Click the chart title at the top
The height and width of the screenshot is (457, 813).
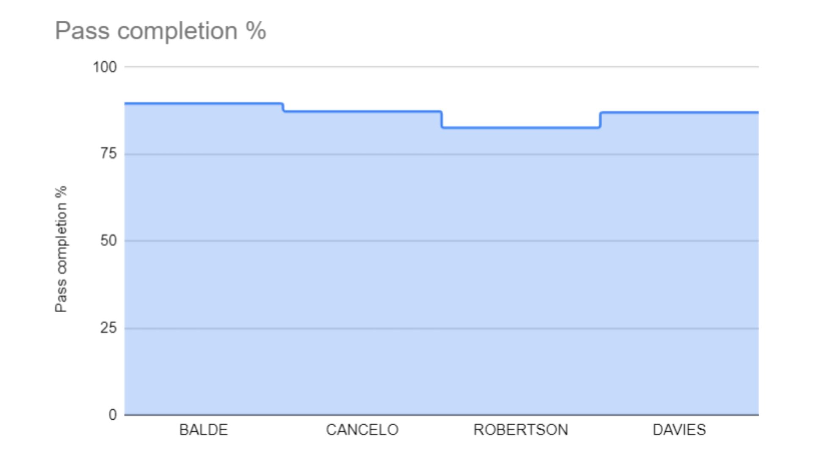(160, 31)
